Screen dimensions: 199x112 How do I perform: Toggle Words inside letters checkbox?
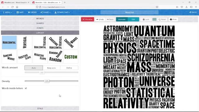tap(26, 88)
